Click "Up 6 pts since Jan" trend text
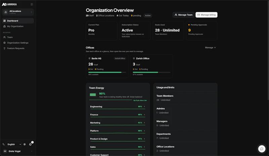269x156 pixels. coord(140,101)
